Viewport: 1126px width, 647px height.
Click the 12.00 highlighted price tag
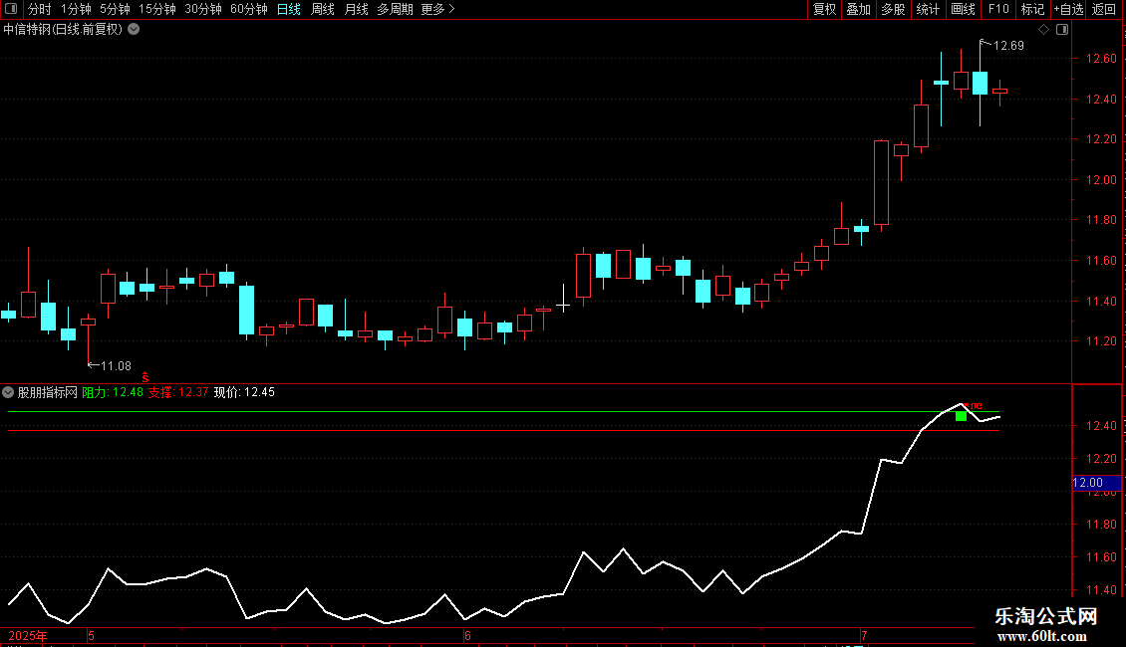(x=1096, y=483)
